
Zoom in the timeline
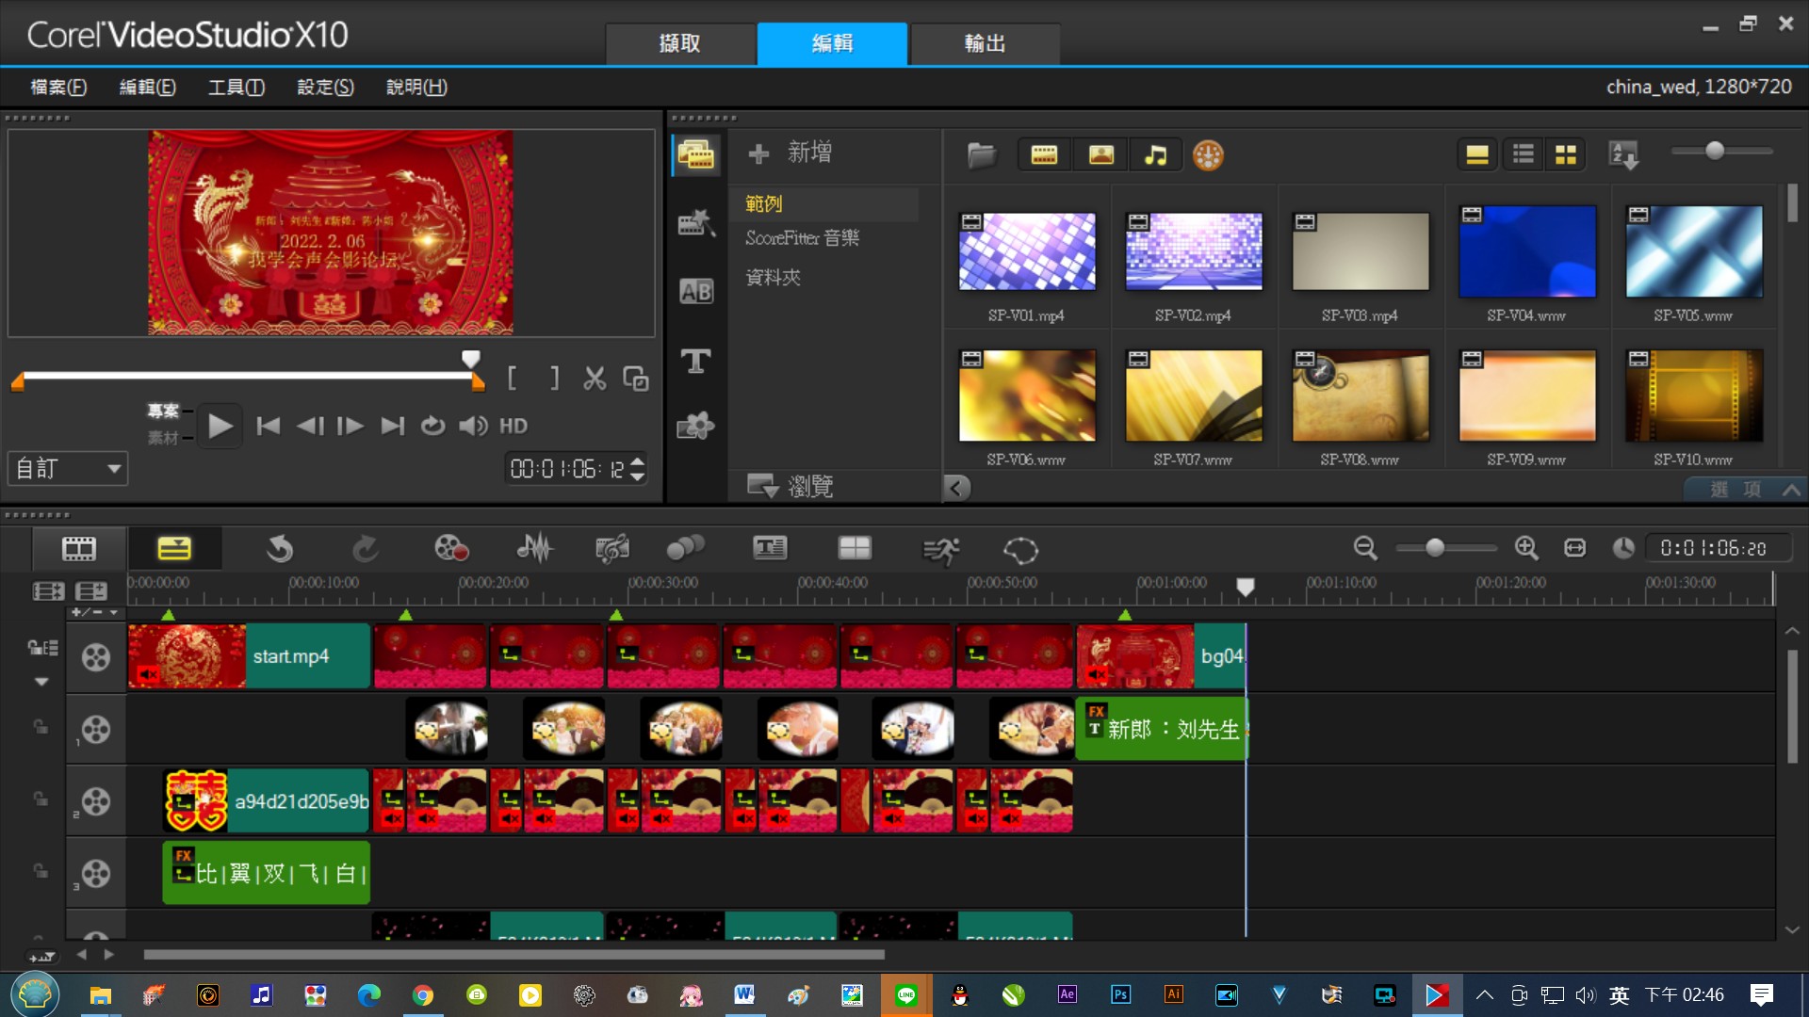pyautogui.click(x=1526, y=548)
